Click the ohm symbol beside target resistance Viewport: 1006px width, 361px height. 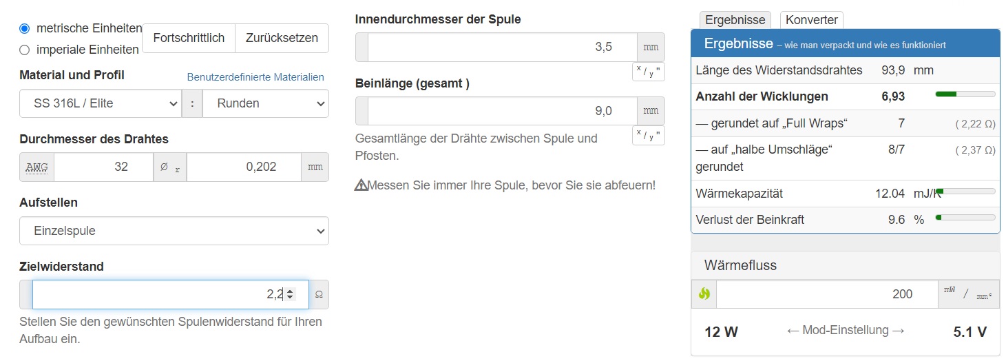click(x=319, y=294)
